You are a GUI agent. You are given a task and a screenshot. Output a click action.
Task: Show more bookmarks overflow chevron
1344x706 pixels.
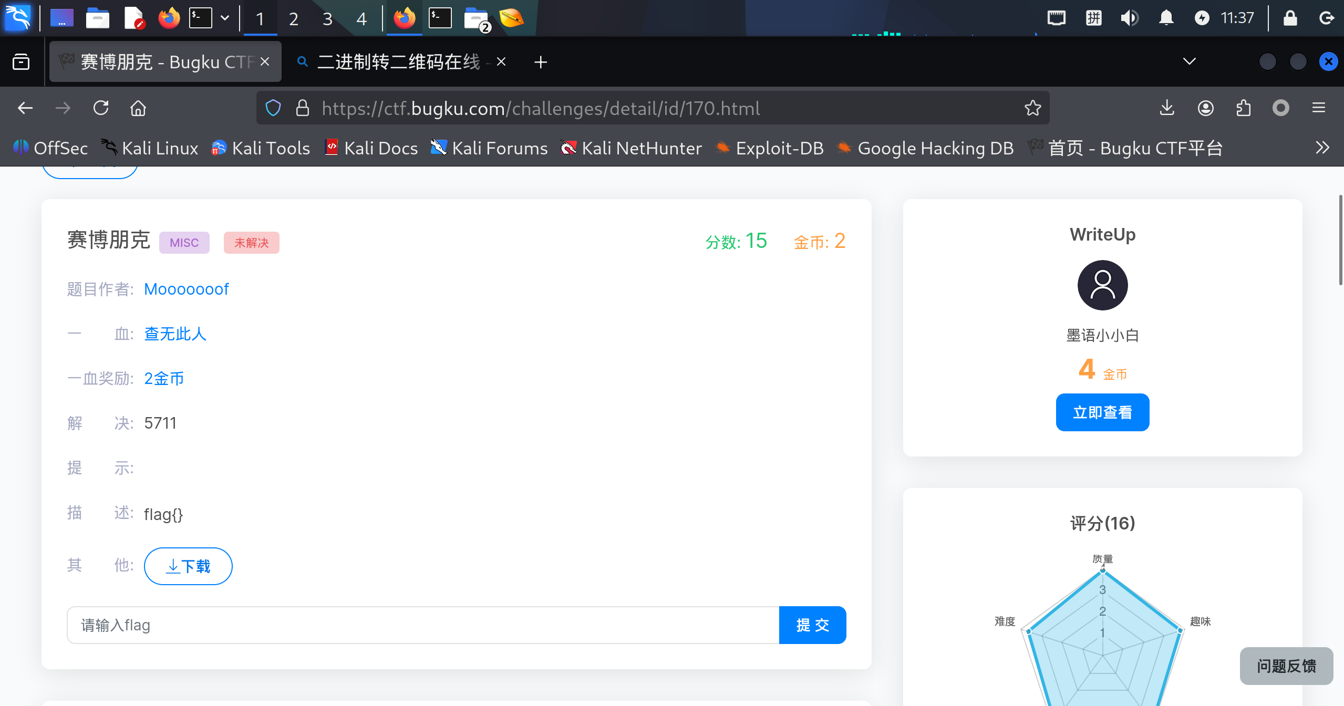1322,148
